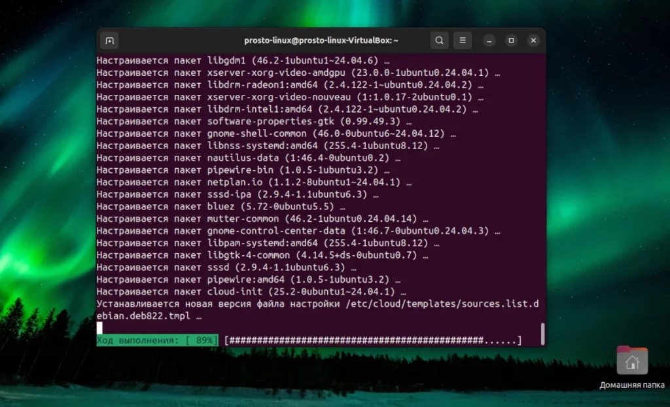Screen dimensions: 670x407
Task: Click the line mentioning pipewire:amd64
Action: tap(248, 279)
